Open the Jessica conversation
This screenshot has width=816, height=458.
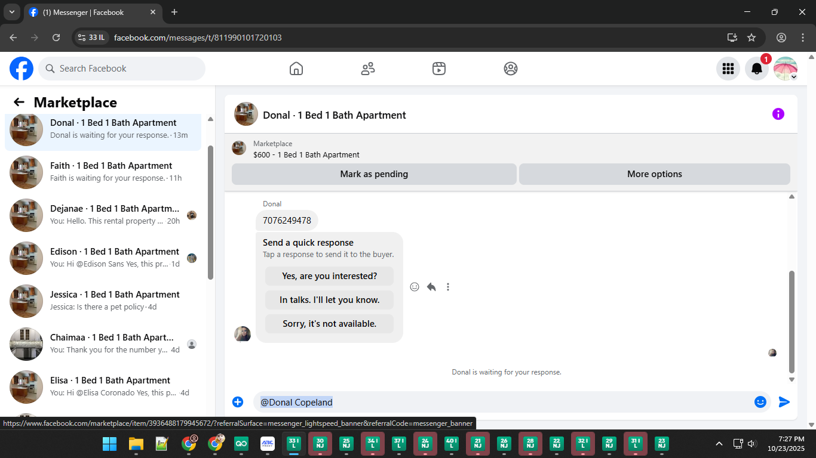[103, 301]
